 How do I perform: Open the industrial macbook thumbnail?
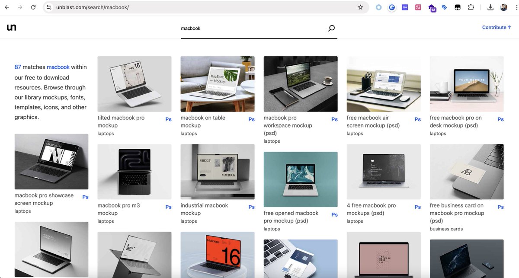(218, 172)
